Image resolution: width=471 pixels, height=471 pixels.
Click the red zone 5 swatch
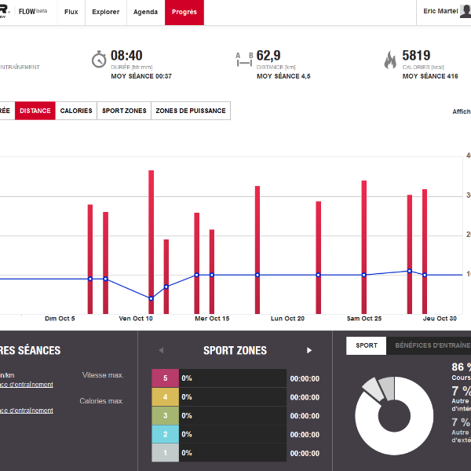coord(165,378)
